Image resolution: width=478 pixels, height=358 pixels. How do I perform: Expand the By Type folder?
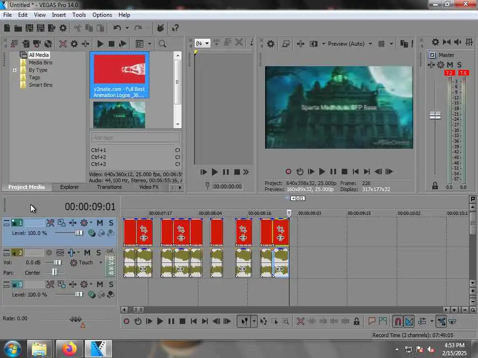click(x=14, y=70)
